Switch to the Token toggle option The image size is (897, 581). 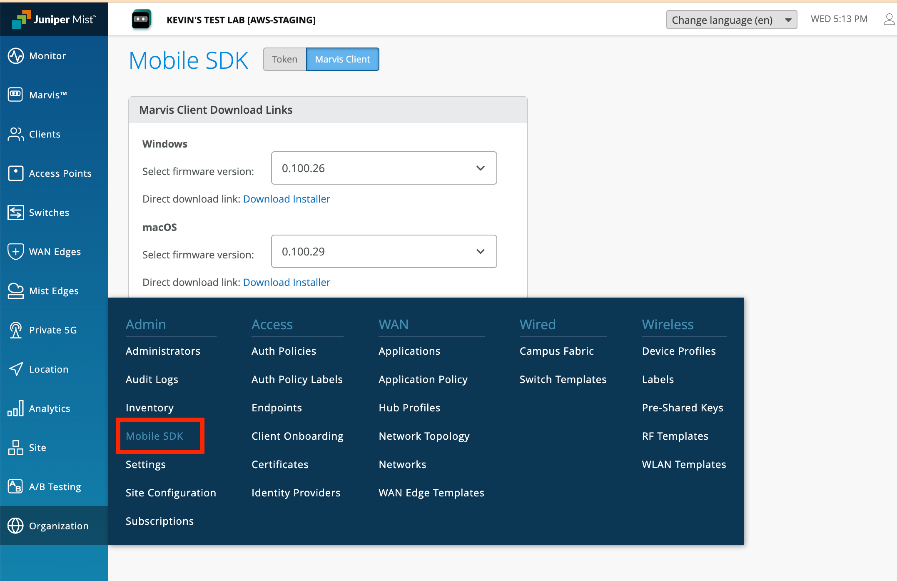click(285, 59)
